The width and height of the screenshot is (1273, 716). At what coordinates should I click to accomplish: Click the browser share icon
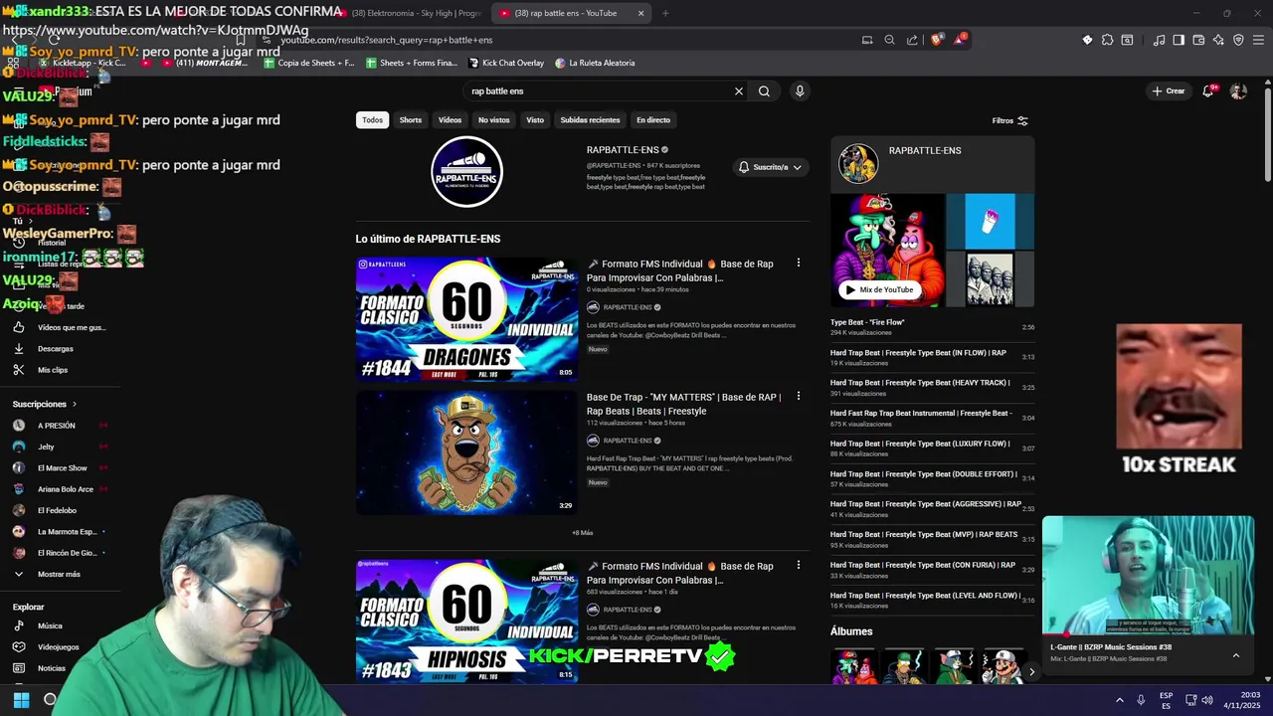[912, 40]
